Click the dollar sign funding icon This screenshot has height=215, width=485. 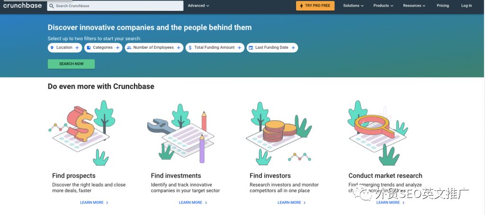(x=190, y=48)
